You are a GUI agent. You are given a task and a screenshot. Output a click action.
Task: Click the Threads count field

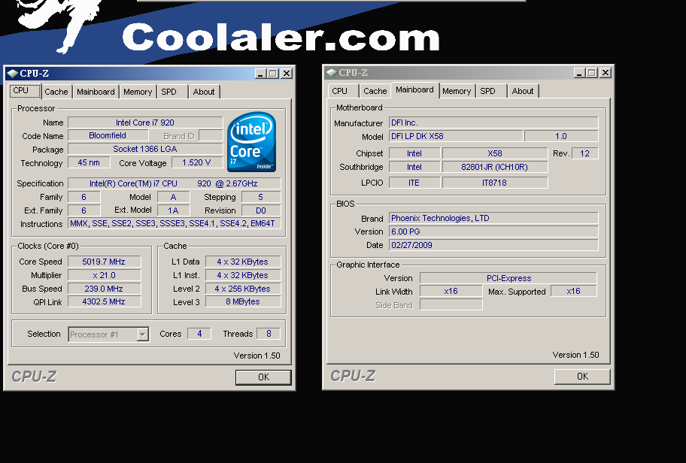(x=269, y=334)
